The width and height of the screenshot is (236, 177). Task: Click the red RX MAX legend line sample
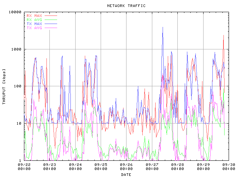pyautogui.click(x=51, y=16)
